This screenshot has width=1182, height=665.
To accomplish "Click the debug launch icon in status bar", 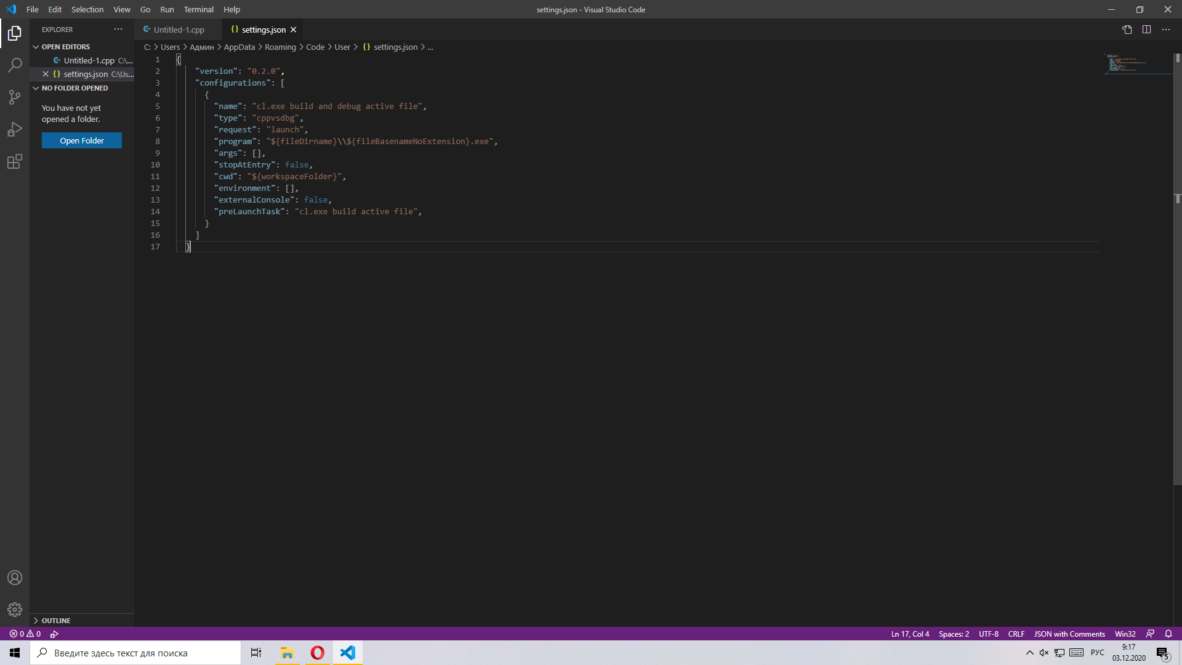I will 54,634.
